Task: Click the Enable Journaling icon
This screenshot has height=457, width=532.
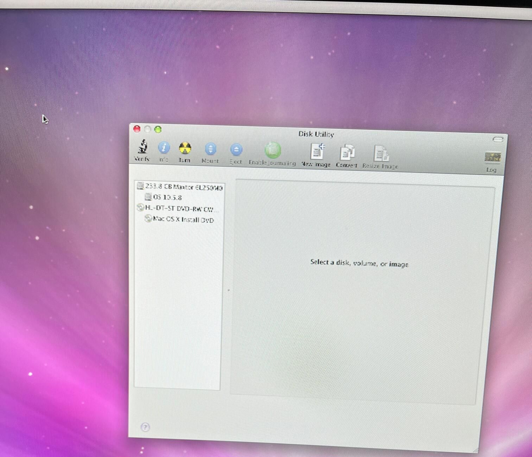Action: pyautogui.click(x=273, y=150)
